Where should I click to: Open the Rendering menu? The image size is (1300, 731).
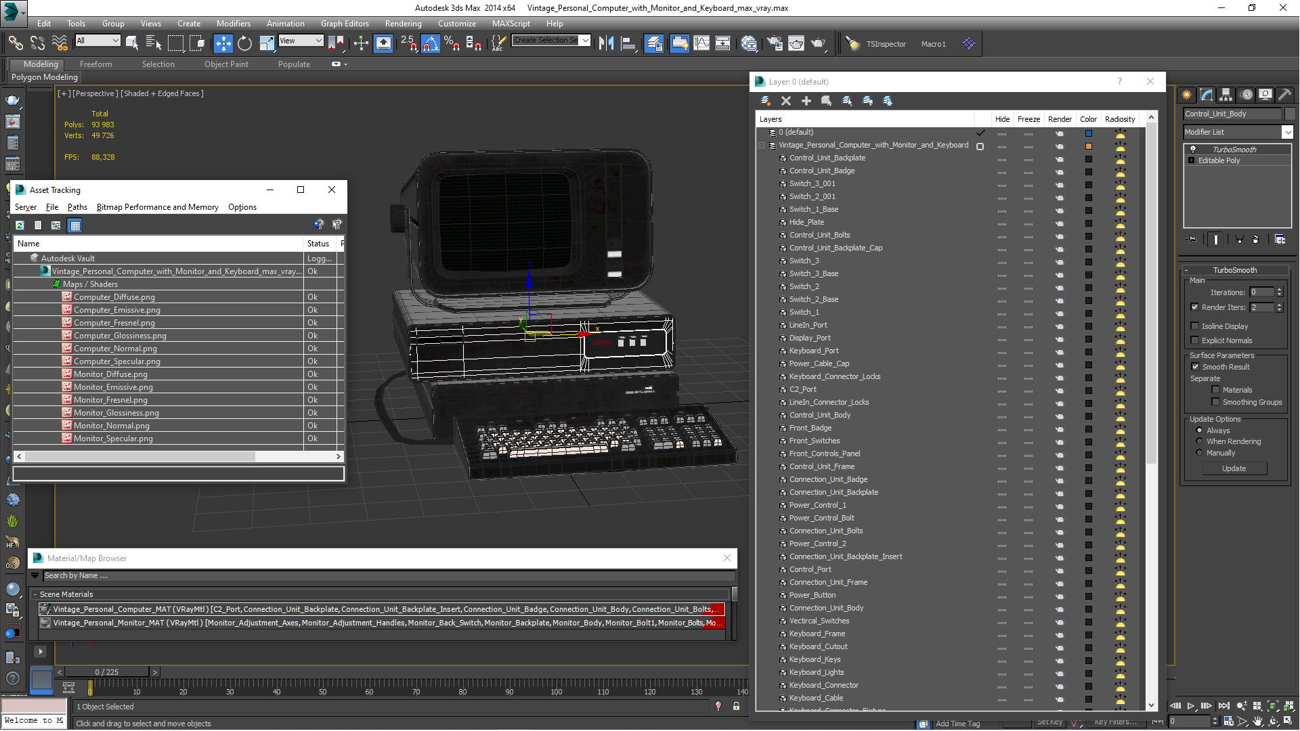(403, 24)
